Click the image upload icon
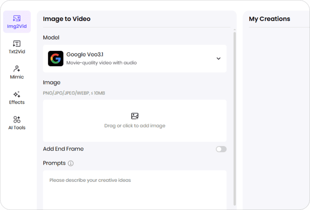The height and width of the screenshot is (210, 310). 135,116
